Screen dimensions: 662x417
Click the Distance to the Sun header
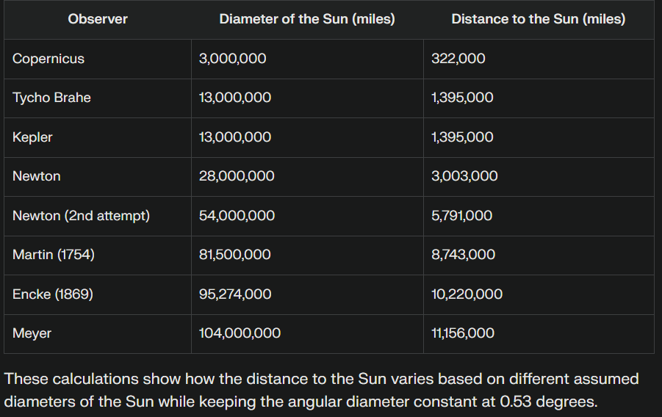coord(538,20)
